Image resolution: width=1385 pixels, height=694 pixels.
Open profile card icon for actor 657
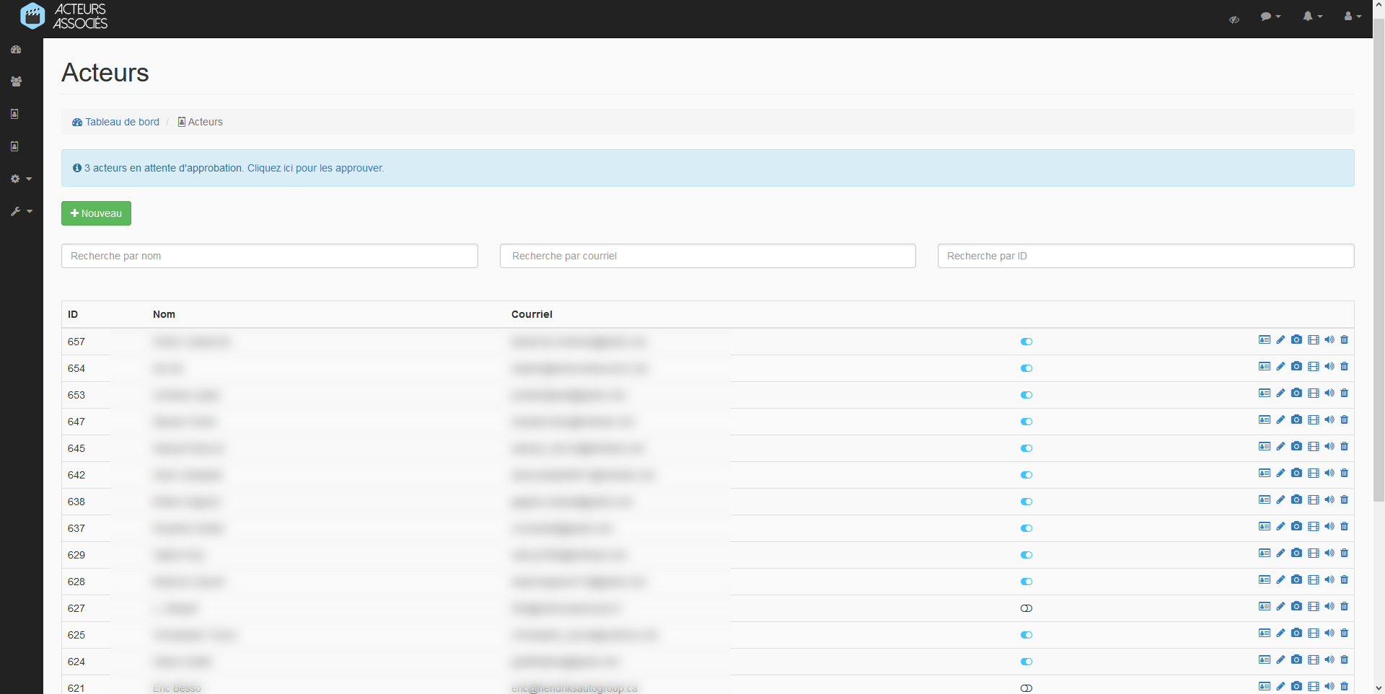click(x=1264, y=340)
